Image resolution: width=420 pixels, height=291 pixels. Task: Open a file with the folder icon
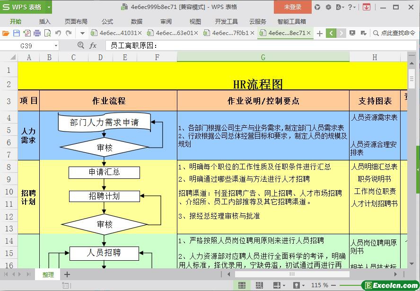coord(6,33)
